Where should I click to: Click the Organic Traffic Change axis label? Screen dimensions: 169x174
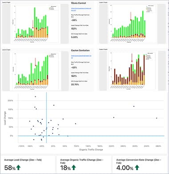91,149
